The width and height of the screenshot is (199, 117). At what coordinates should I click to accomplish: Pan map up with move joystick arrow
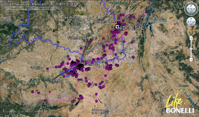(191, 19)
